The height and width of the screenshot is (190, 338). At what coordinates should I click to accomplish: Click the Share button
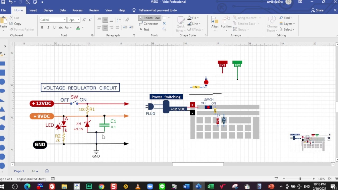317,10
